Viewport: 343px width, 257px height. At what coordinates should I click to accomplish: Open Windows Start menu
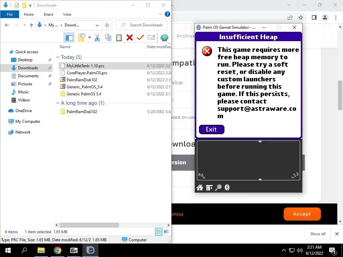point(8,250)
